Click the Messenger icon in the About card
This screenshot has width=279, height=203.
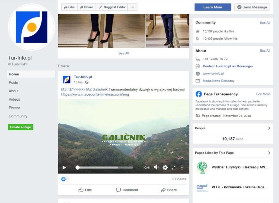tap(198, 66)
